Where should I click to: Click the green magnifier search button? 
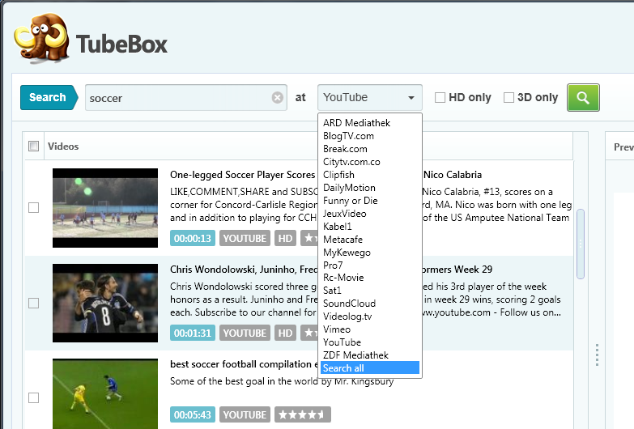pyautogui.click(x=583, y=97)
